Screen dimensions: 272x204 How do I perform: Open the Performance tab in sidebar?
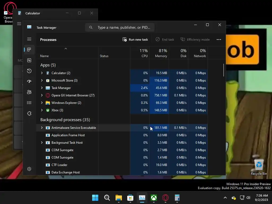click(29, 60)
